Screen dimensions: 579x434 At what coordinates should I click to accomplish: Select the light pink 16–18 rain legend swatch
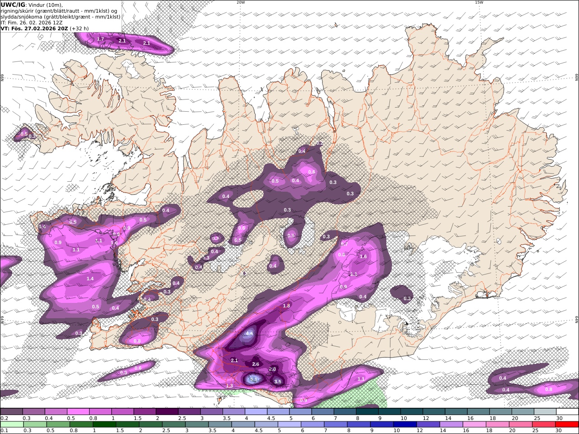[x=474, y=425]
